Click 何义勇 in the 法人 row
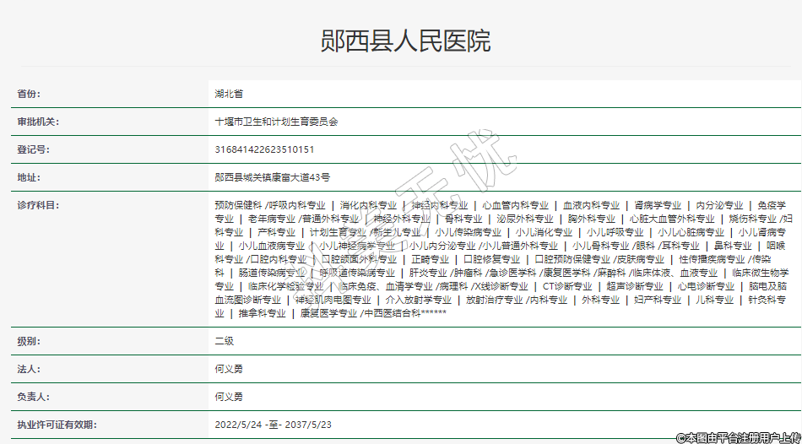The image size is (802, 444). coord(229,369)
